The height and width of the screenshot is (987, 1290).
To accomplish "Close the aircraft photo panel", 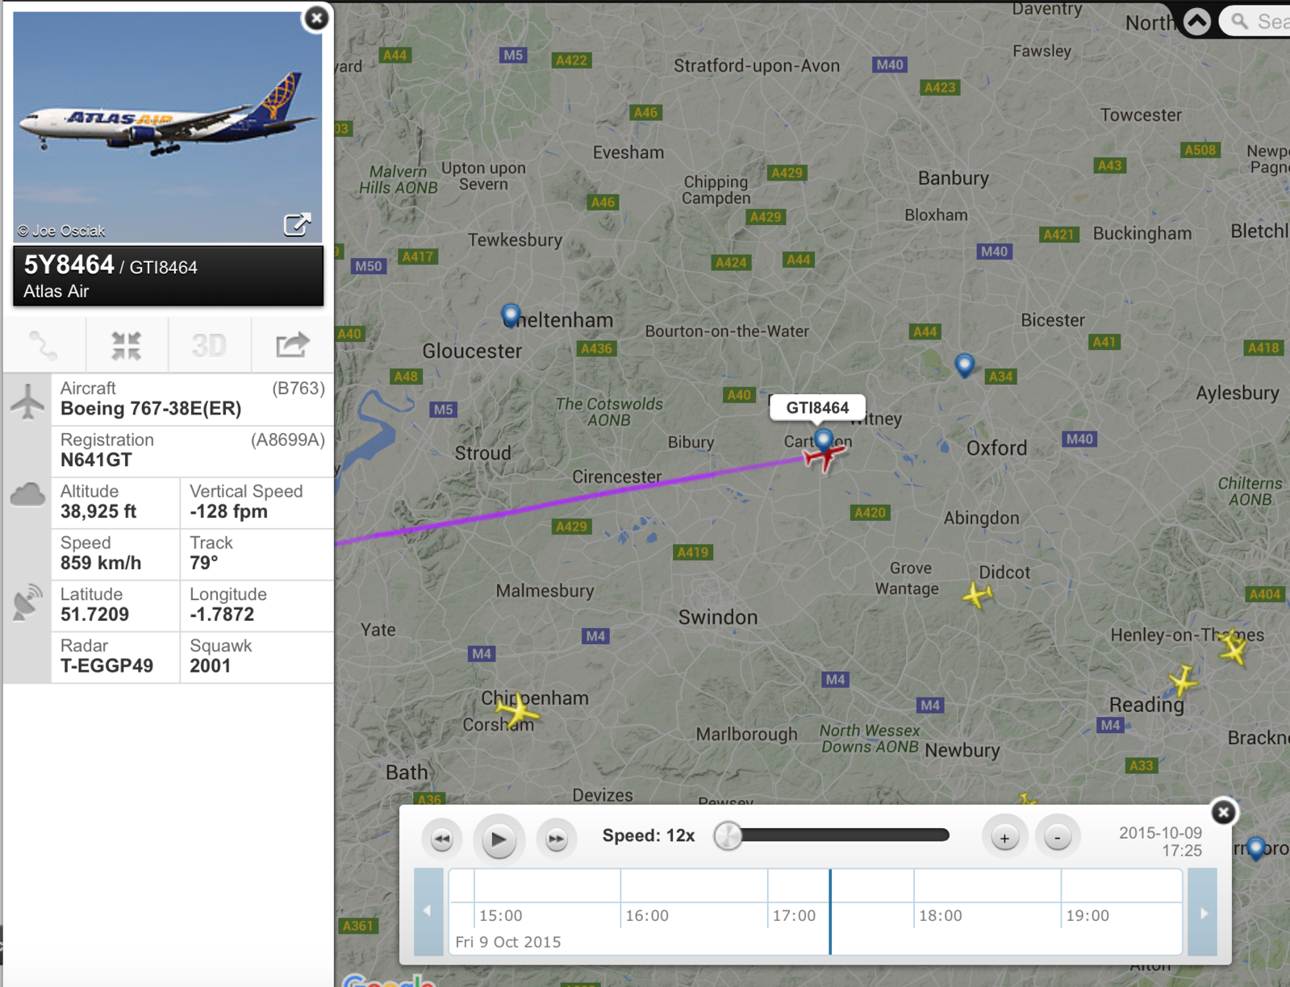I will pyautogui.click(x=316, y=18).
